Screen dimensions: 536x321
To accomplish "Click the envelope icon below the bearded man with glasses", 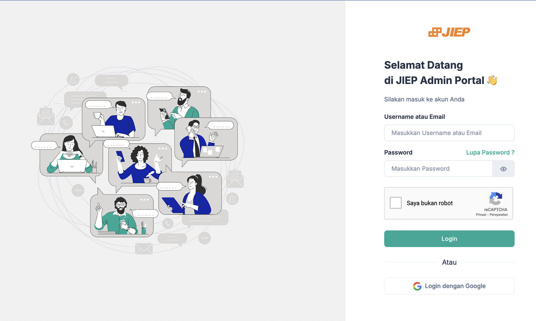I will (x=144, y=249).
